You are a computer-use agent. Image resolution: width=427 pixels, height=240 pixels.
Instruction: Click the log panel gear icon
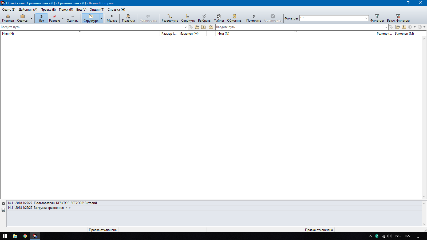click(x=3, y=204)
